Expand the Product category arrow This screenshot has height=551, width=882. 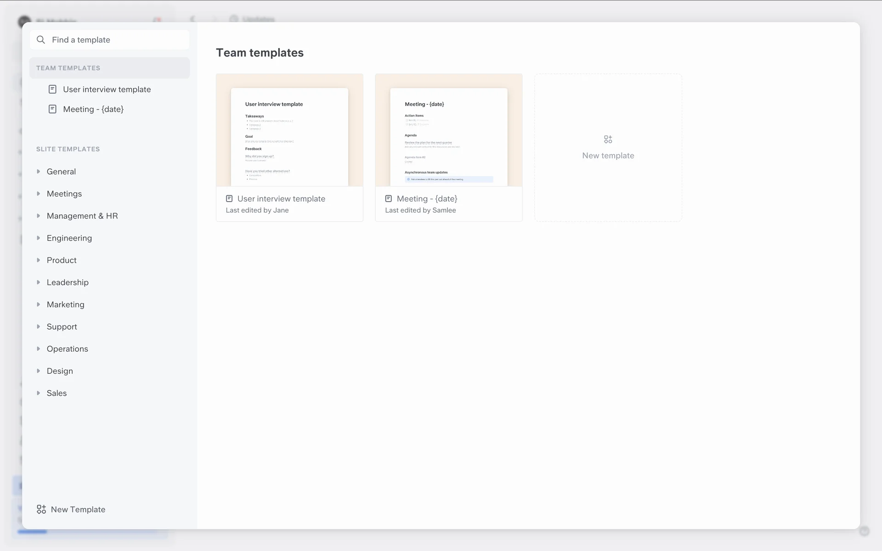tap(39, 260)
